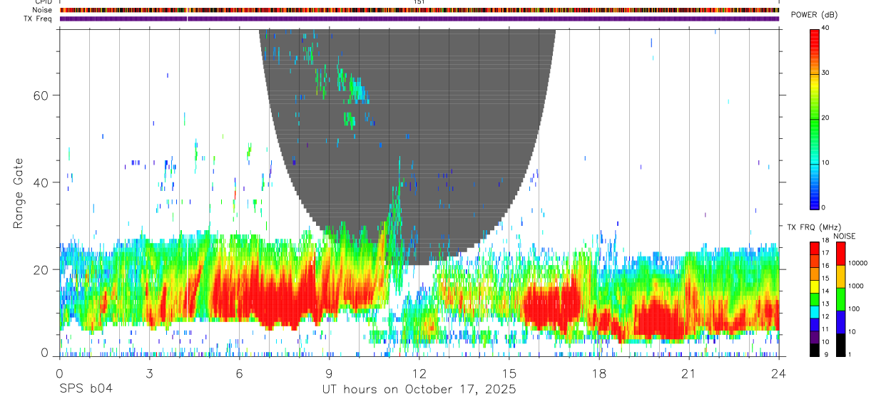Click the 18 label on the TX FRQ scale
The image size is (876, 404).
pos(825,242)
